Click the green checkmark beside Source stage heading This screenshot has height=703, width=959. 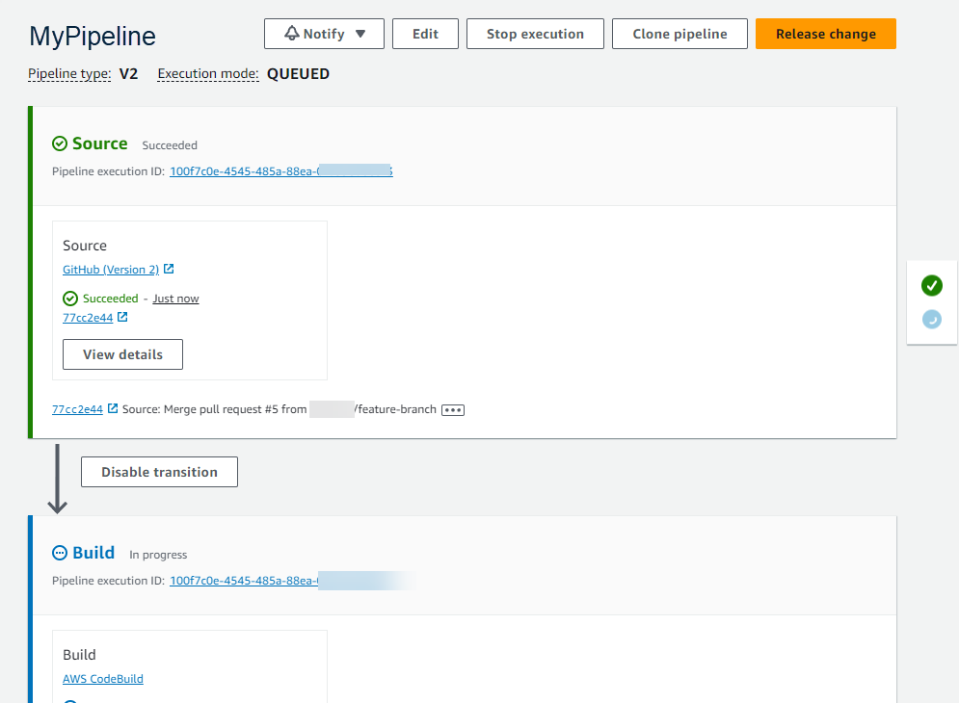coord(61,143)
